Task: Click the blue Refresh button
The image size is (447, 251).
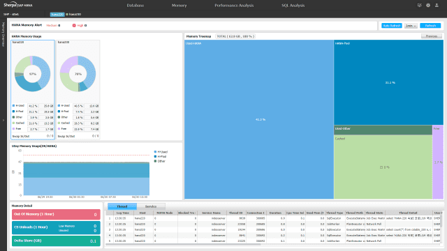Action: click(430, 26)
